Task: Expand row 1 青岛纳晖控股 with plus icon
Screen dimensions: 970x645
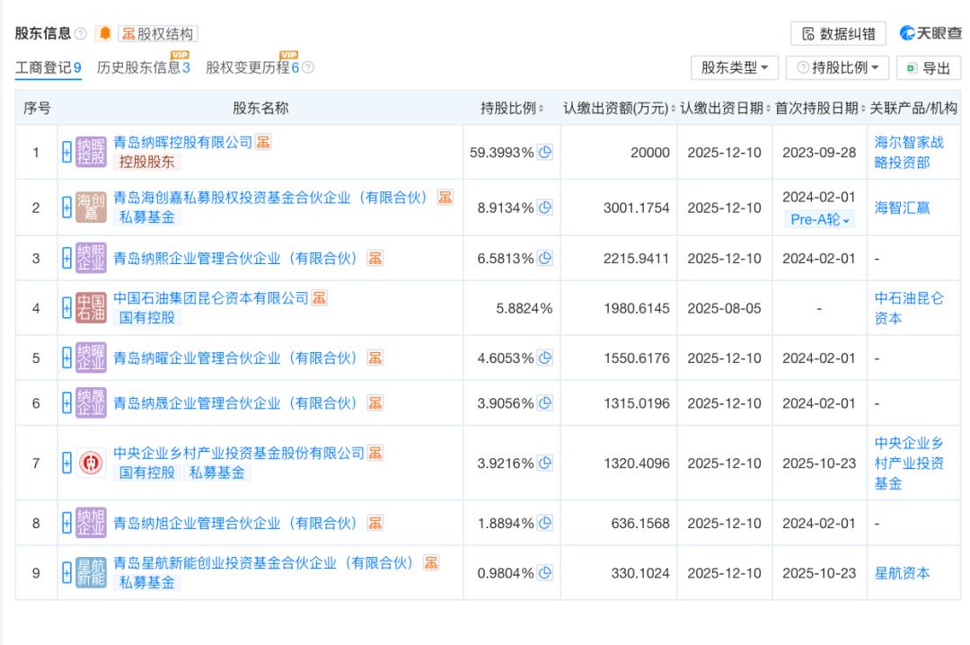Action: click(66, 152)
